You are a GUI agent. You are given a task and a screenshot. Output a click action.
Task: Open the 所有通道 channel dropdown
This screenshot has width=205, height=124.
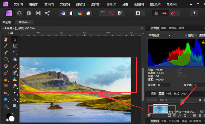tap(159, 35)
